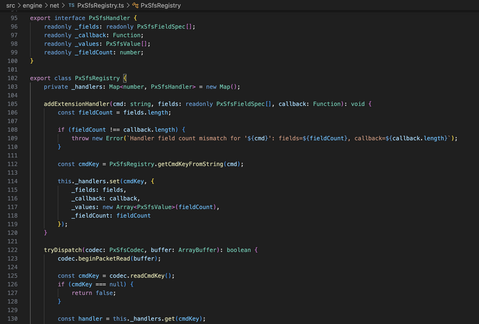Click the opening brace after class PxSfsRegistry
479x324 pixels.
pyautogui.click(x=125, y=78)
